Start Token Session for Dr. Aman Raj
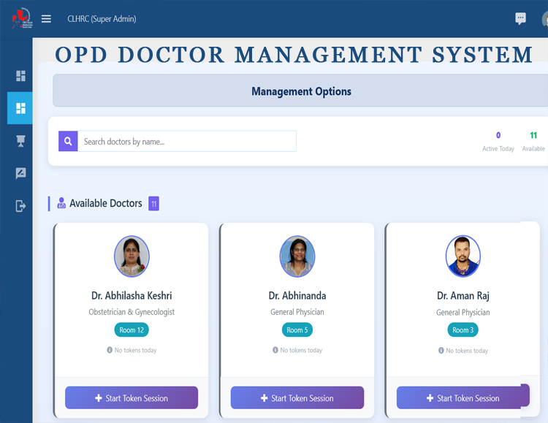Viewport: 548px width, 423px height. (463, 398)
